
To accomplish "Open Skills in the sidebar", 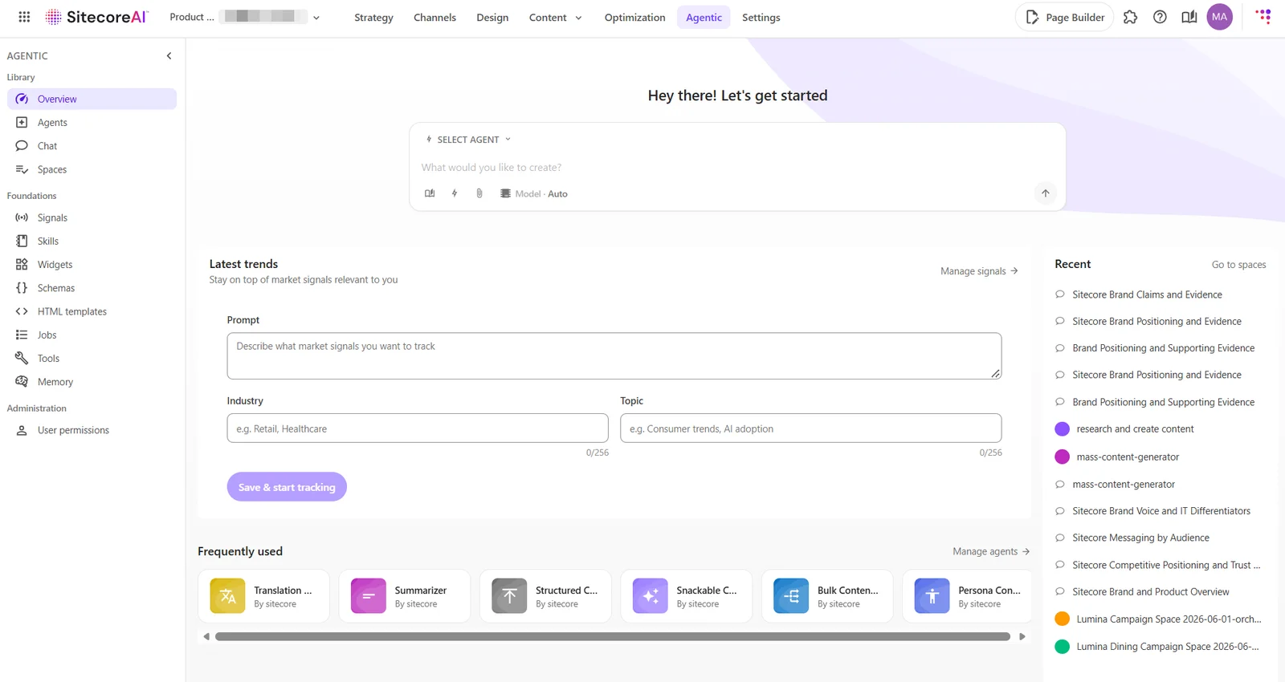I will (92, 241).
